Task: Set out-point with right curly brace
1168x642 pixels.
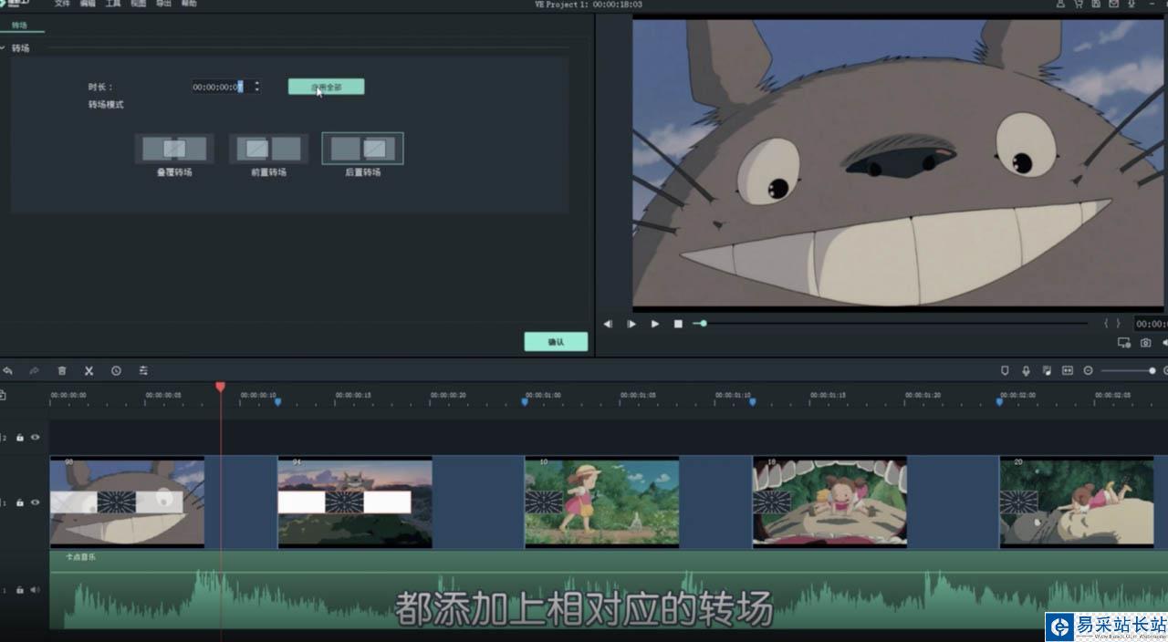Action: coord(1118,324)
